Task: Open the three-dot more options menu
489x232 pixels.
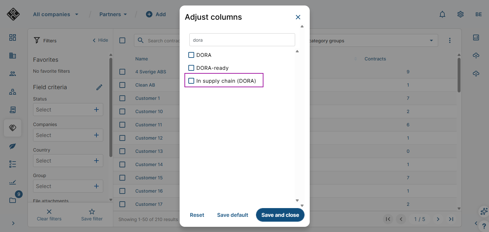Action: point(450,40)
